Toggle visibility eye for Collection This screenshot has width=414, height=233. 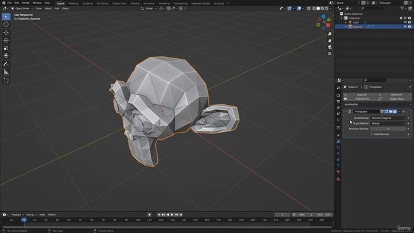click(405, 18)
